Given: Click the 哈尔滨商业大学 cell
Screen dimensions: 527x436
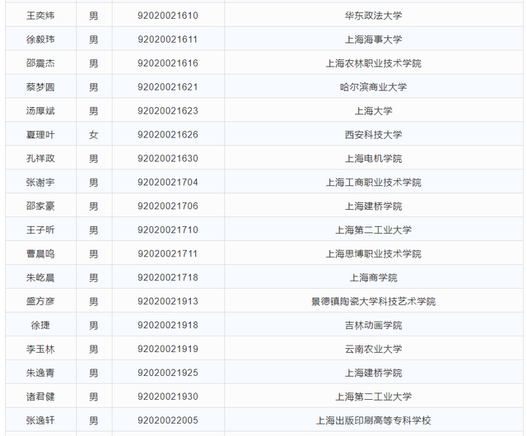Looking at the screenshot, I should click(373, 87).
